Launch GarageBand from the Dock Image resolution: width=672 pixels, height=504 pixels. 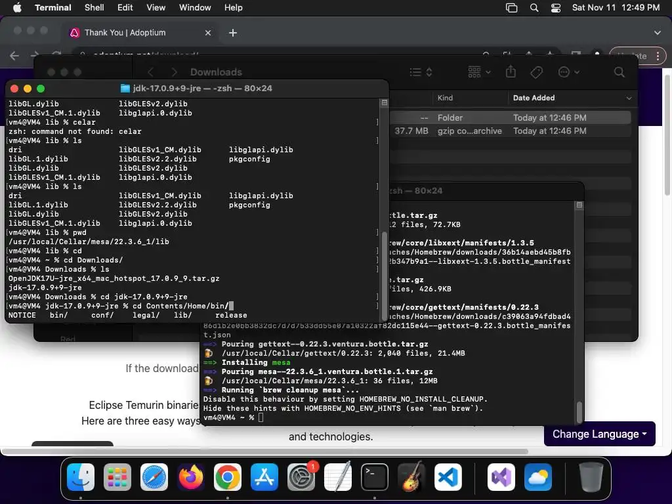tap(411, 477)
